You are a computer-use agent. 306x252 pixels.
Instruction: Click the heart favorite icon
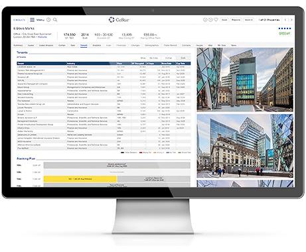(216, 20)
